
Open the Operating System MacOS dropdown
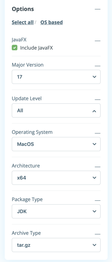(x=56, y=144)
